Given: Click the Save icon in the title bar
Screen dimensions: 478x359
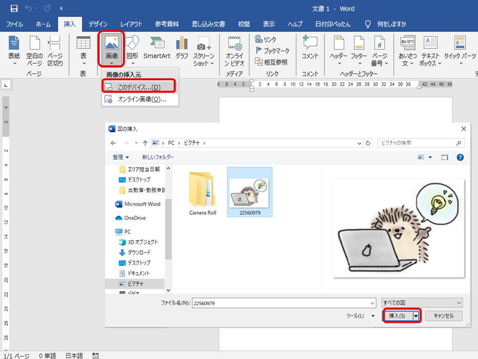Looking at the screenshot, I should [x=14, y=8].
